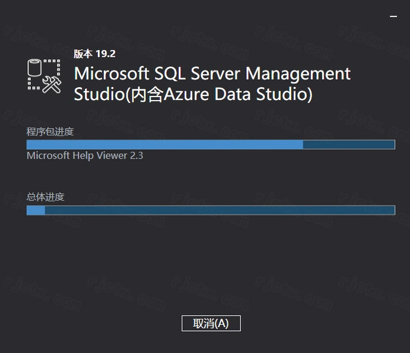Click the SQL Server Management Studio logo
The image size is (410, 353).
pos(44,76)
